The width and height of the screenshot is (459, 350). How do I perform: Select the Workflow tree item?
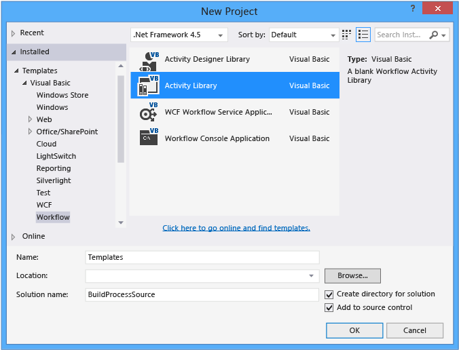[53, 217]
